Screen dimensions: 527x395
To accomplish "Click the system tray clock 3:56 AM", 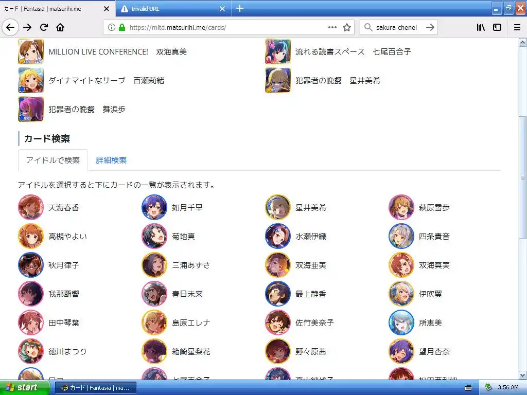I will [x=508, y=388].
